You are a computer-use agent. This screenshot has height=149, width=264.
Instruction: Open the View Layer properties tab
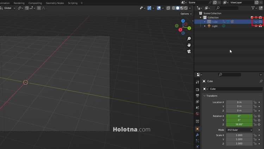[x=197, y=102]
